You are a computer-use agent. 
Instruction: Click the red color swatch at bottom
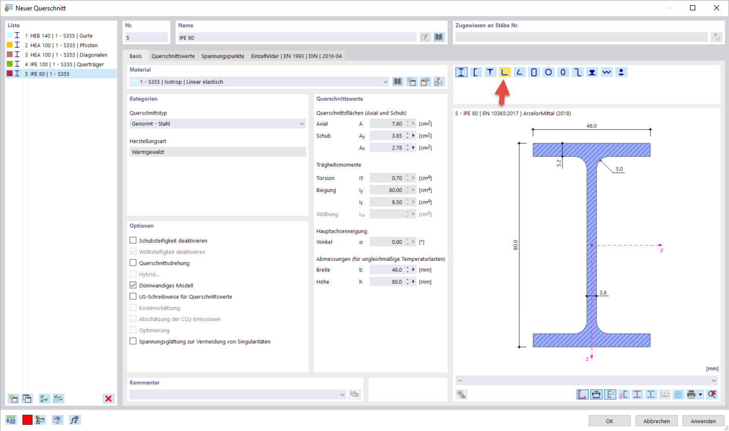27,420
